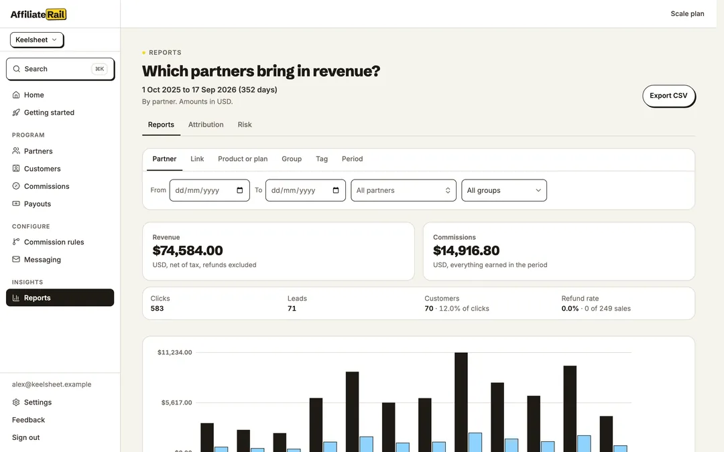Expand the All groups dropdown
The height and width of the screenshot is (452, 724).
click(x=503, y=190)
